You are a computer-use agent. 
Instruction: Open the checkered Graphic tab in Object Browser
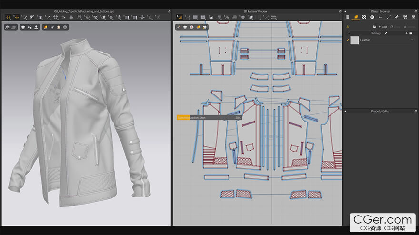pos(364,17)
